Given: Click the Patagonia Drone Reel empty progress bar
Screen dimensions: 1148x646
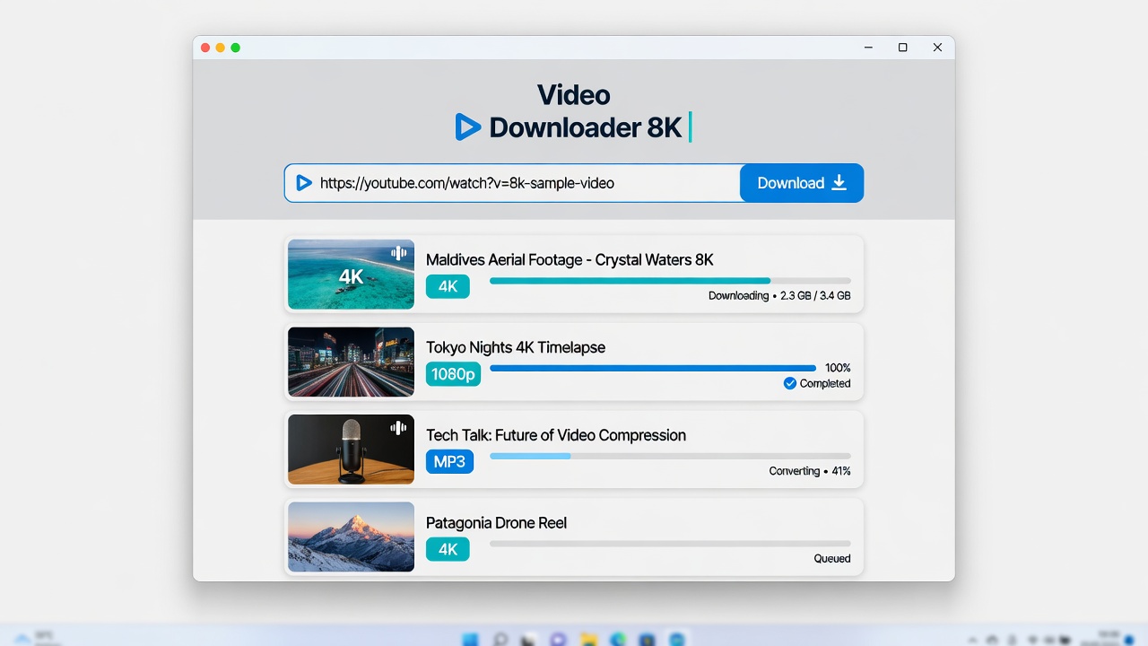Looking at the screenshot, I should pyautogui.click(x=670, y=544).
